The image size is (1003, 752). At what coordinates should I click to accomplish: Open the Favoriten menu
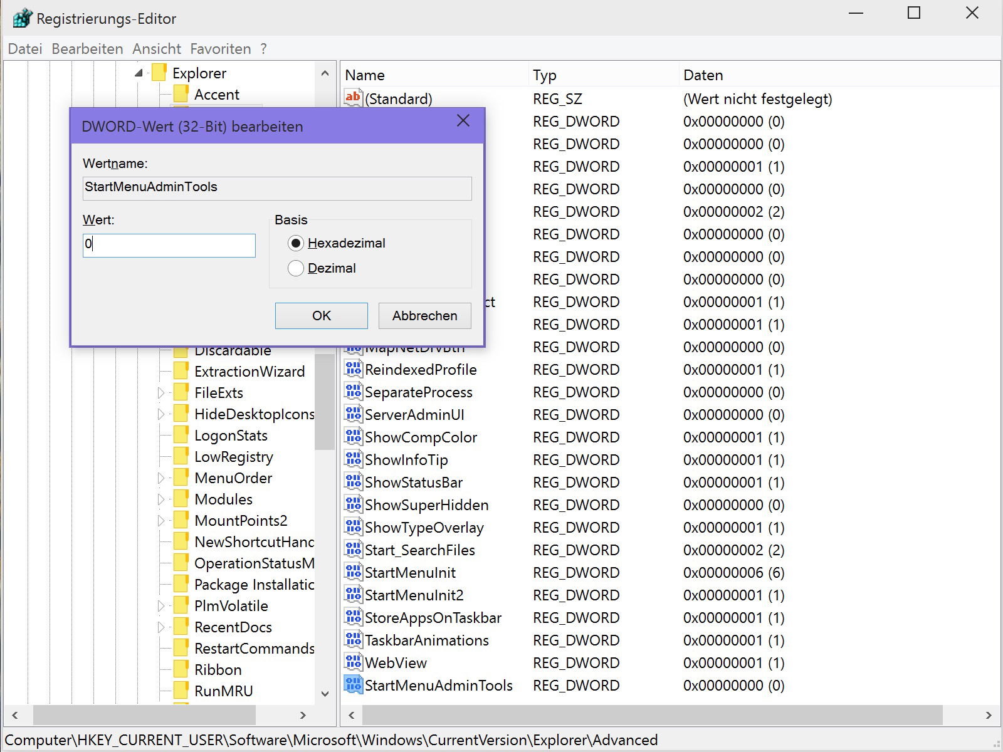pos(220,49)
